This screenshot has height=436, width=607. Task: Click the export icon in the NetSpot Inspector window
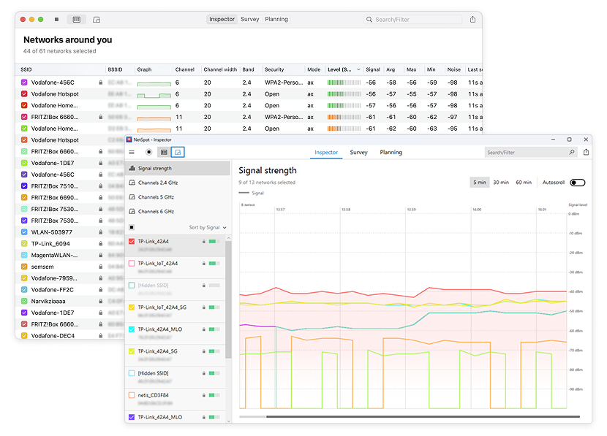pos(586,153)
